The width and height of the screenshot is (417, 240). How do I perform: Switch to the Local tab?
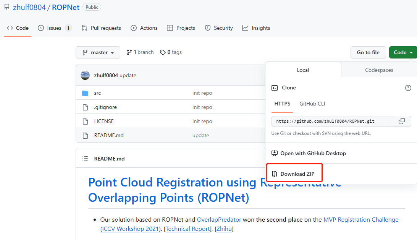click(303, 70)
